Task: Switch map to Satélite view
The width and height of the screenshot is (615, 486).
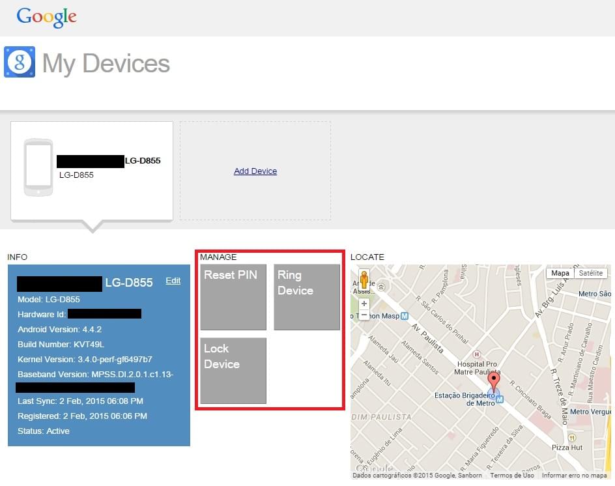Action: (591, 273)
